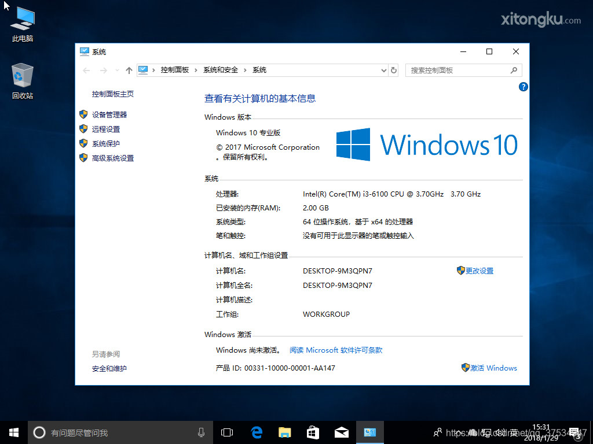Click 更改设置 to change the computer name
Image resolution: width=593 pixels, height=444 pixels.
(x=479, y=271)
